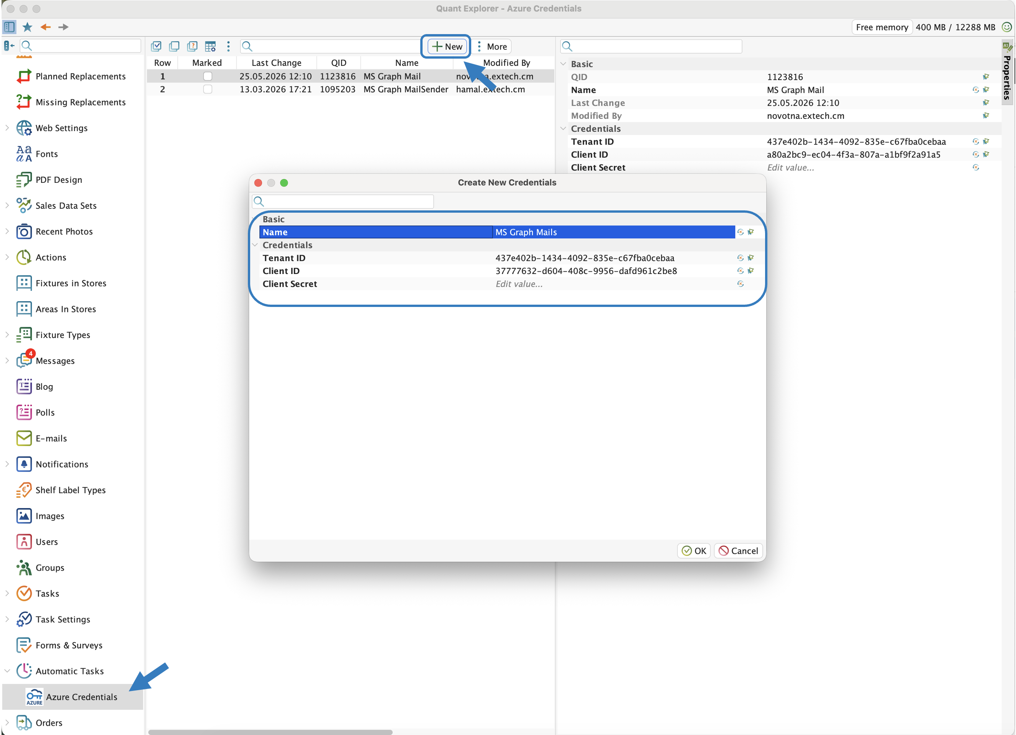
Task: Open the PDF Design section
Action: 49,180
